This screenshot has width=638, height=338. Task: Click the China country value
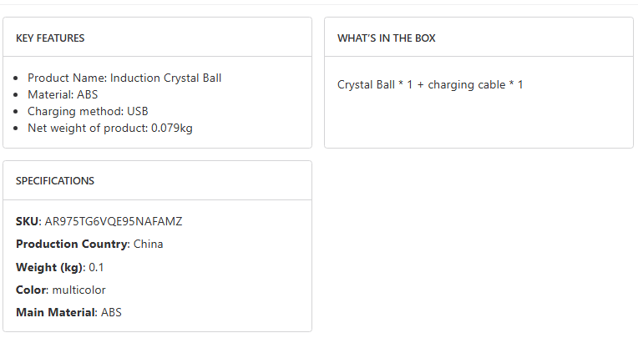click(x=149, y=245)
